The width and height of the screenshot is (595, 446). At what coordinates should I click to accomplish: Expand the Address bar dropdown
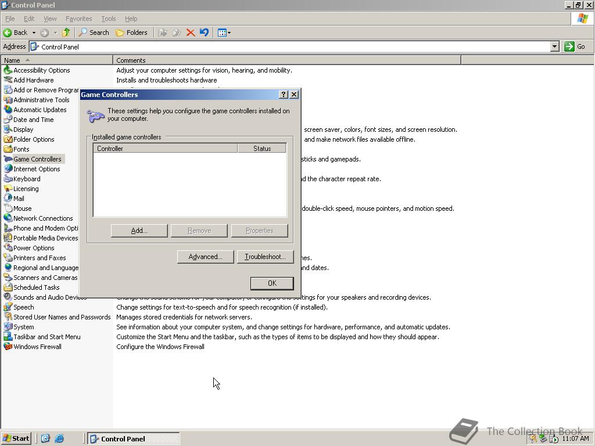click(x=555, y=46)
